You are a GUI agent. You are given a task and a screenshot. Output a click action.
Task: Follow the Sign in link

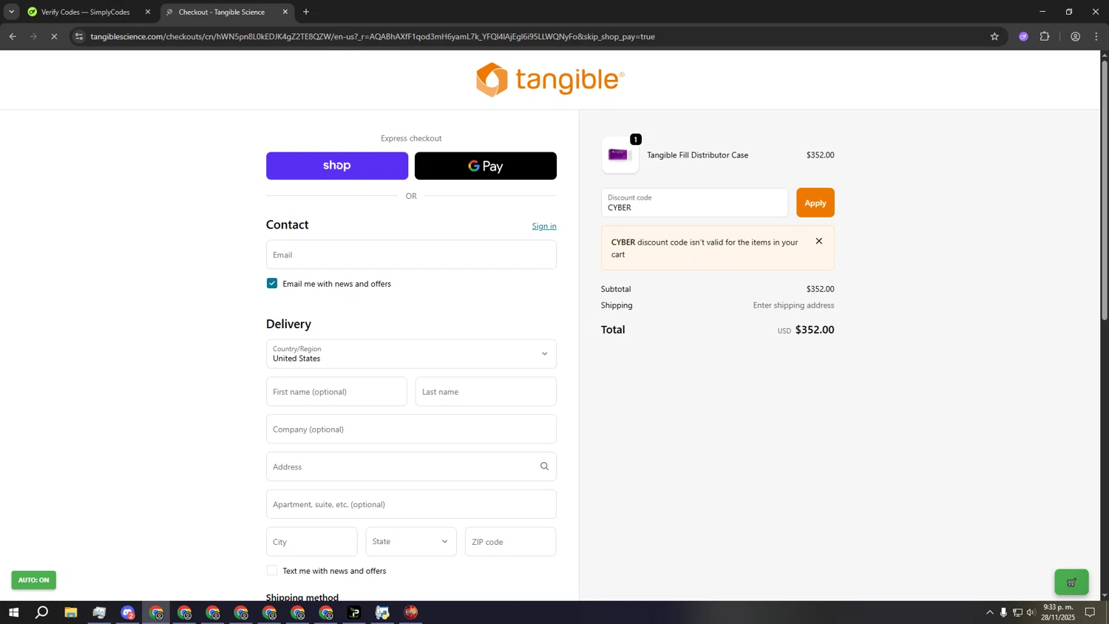tap(544, 226)
